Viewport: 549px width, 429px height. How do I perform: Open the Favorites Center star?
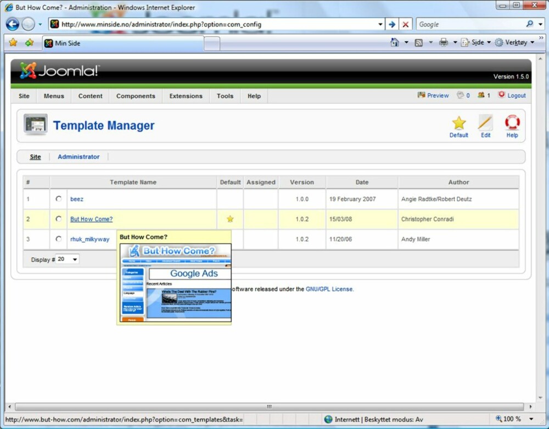pos(13,43)
